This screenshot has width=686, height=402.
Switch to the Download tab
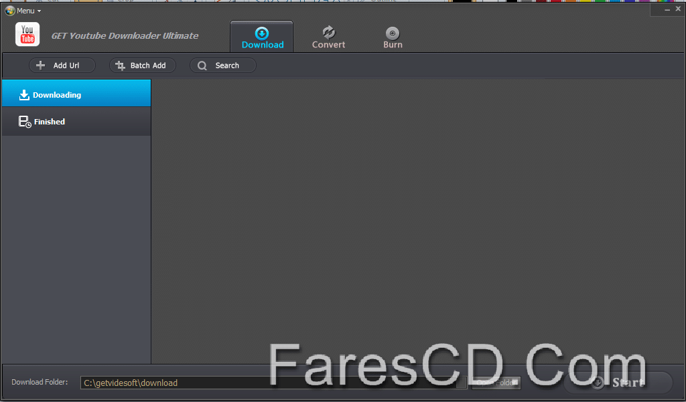pos(262,37)
